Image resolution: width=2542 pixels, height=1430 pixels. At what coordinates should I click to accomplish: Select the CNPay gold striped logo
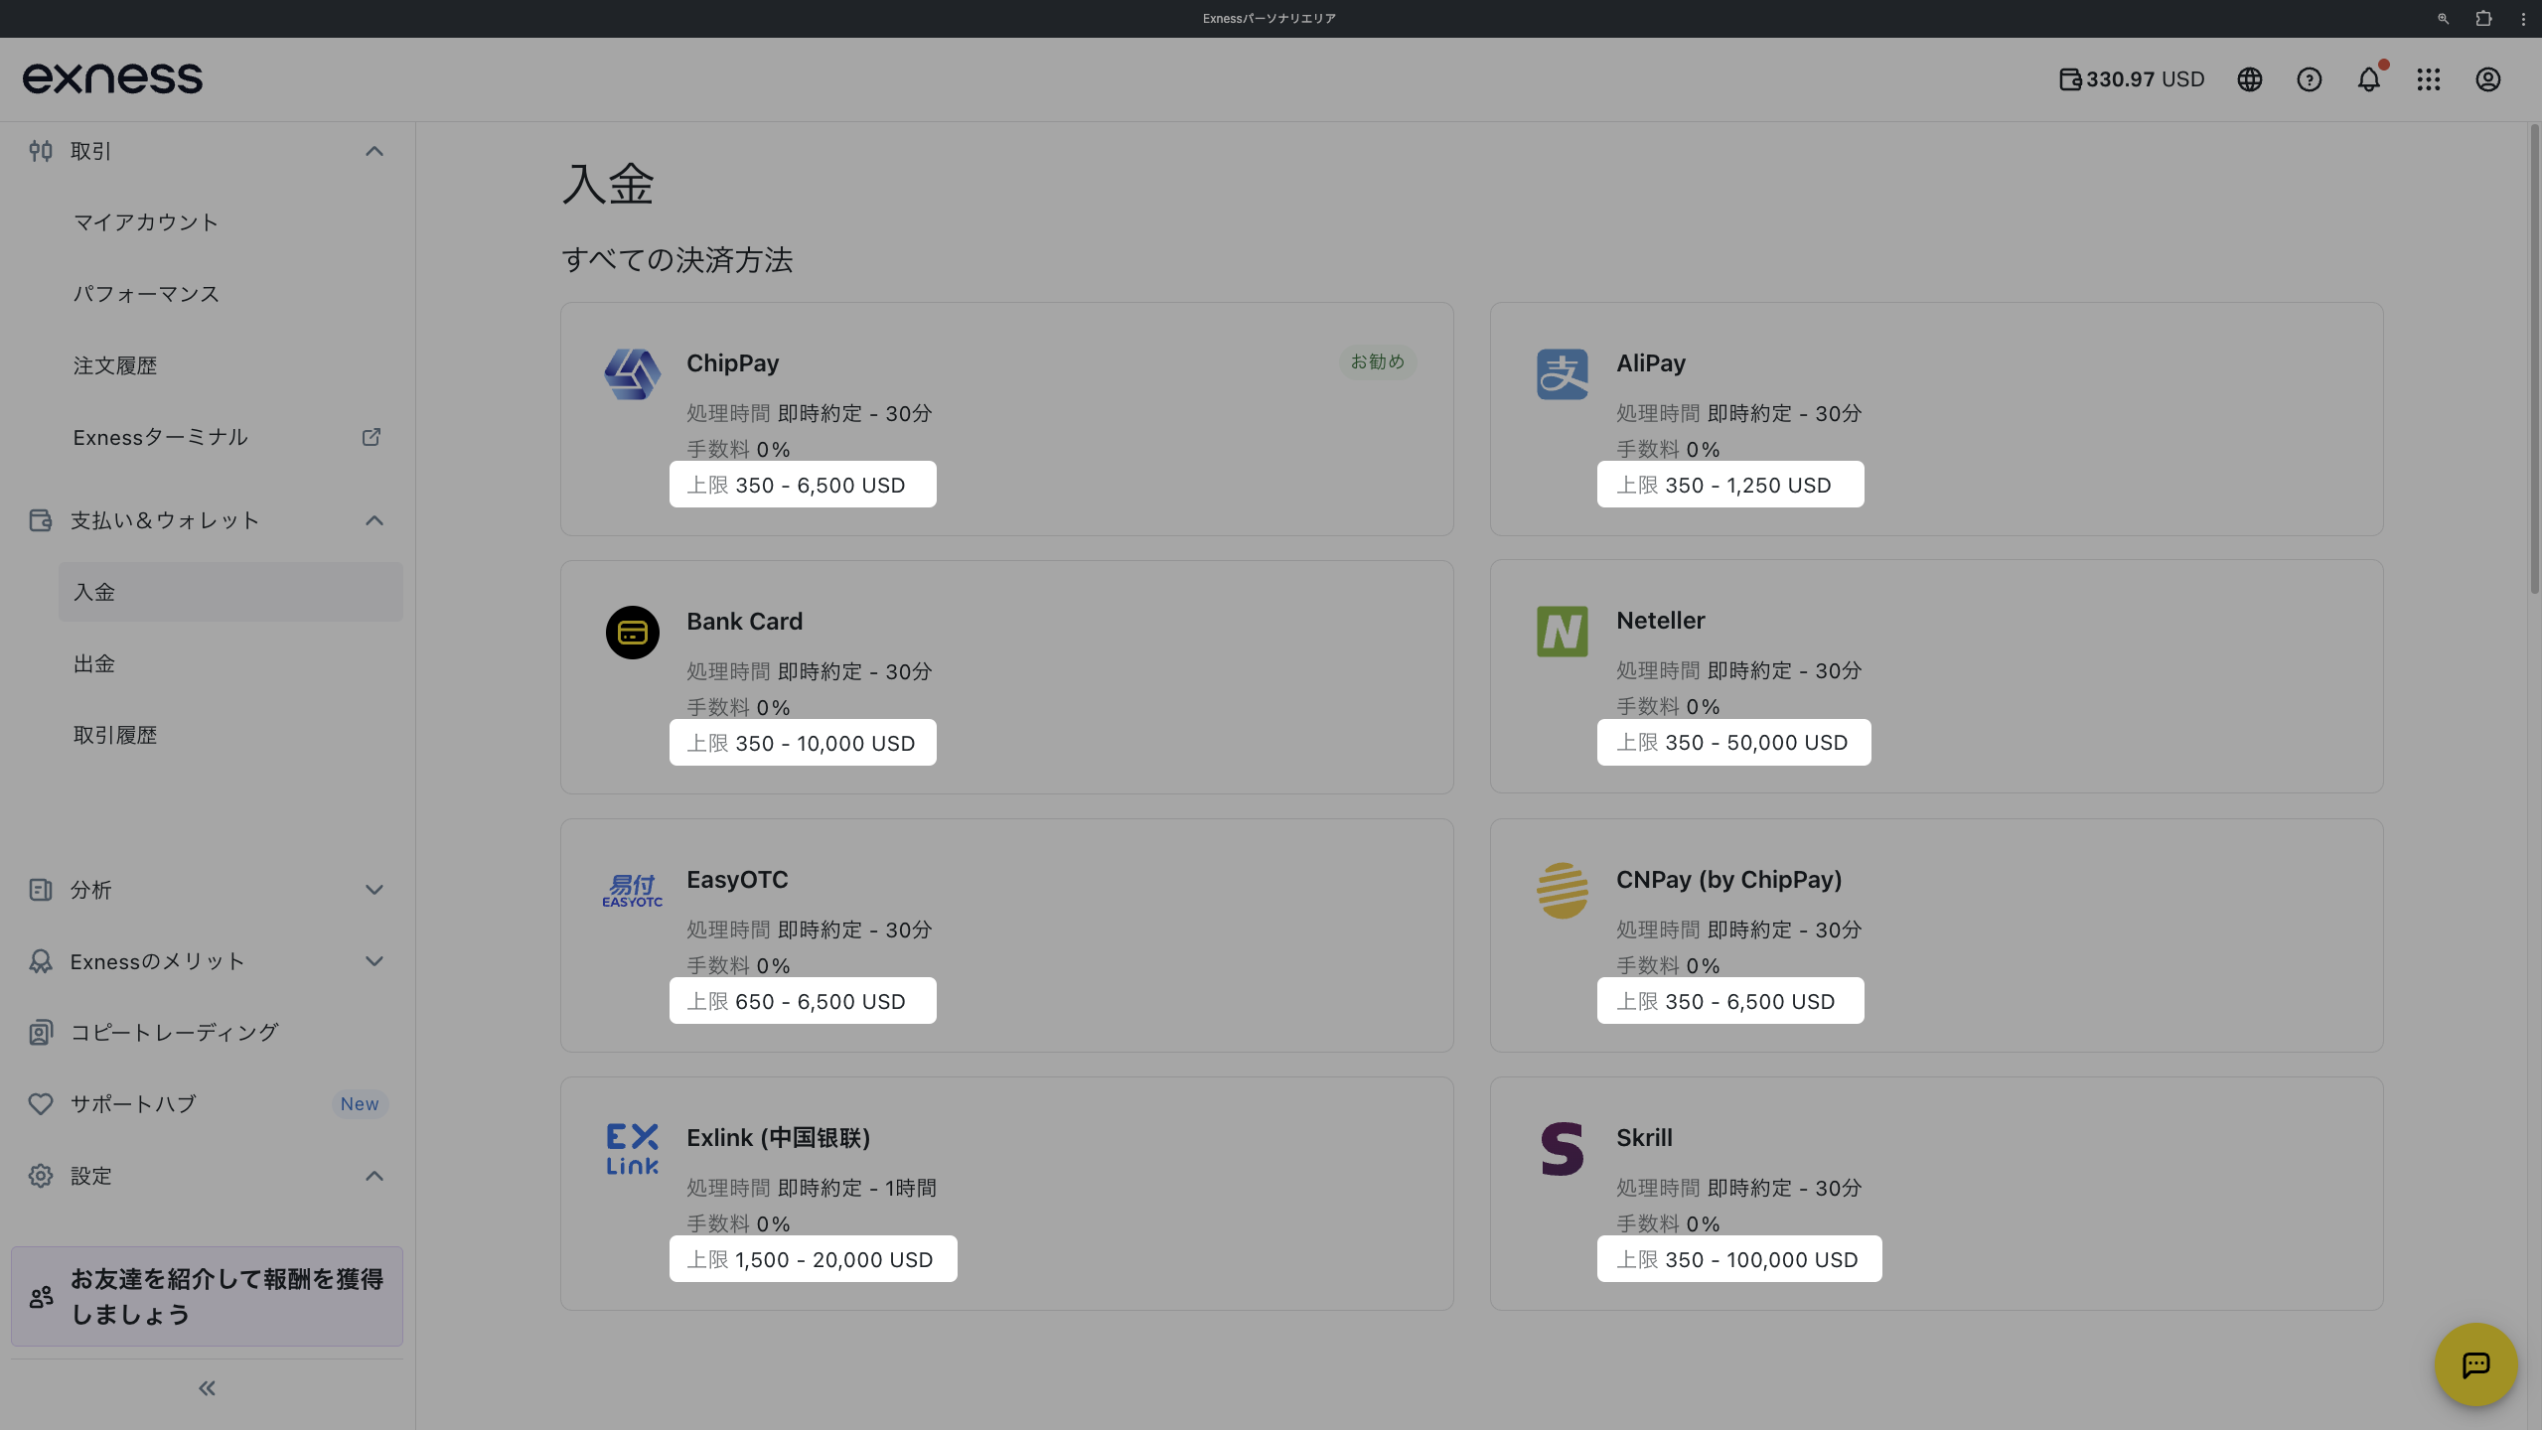point(1563,891)
